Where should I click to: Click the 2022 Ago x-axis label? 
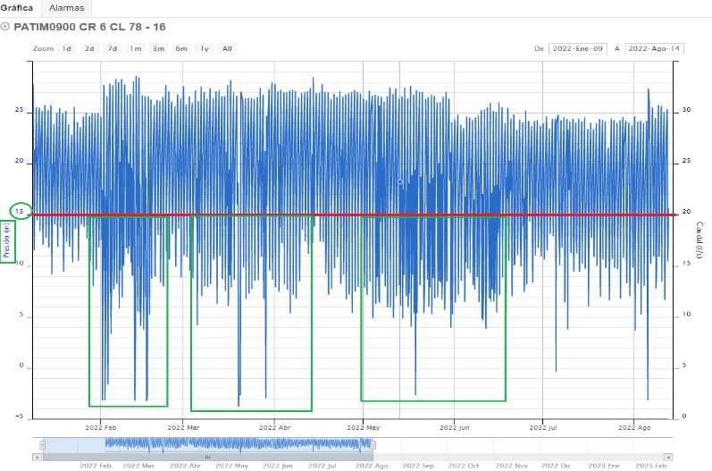[634, 427]
